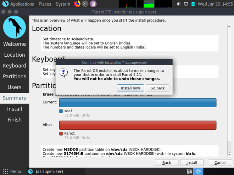Click the red Parrot legend swatch
The width and height of the screenshot is (234, 175).
click(x=61, y=134)
